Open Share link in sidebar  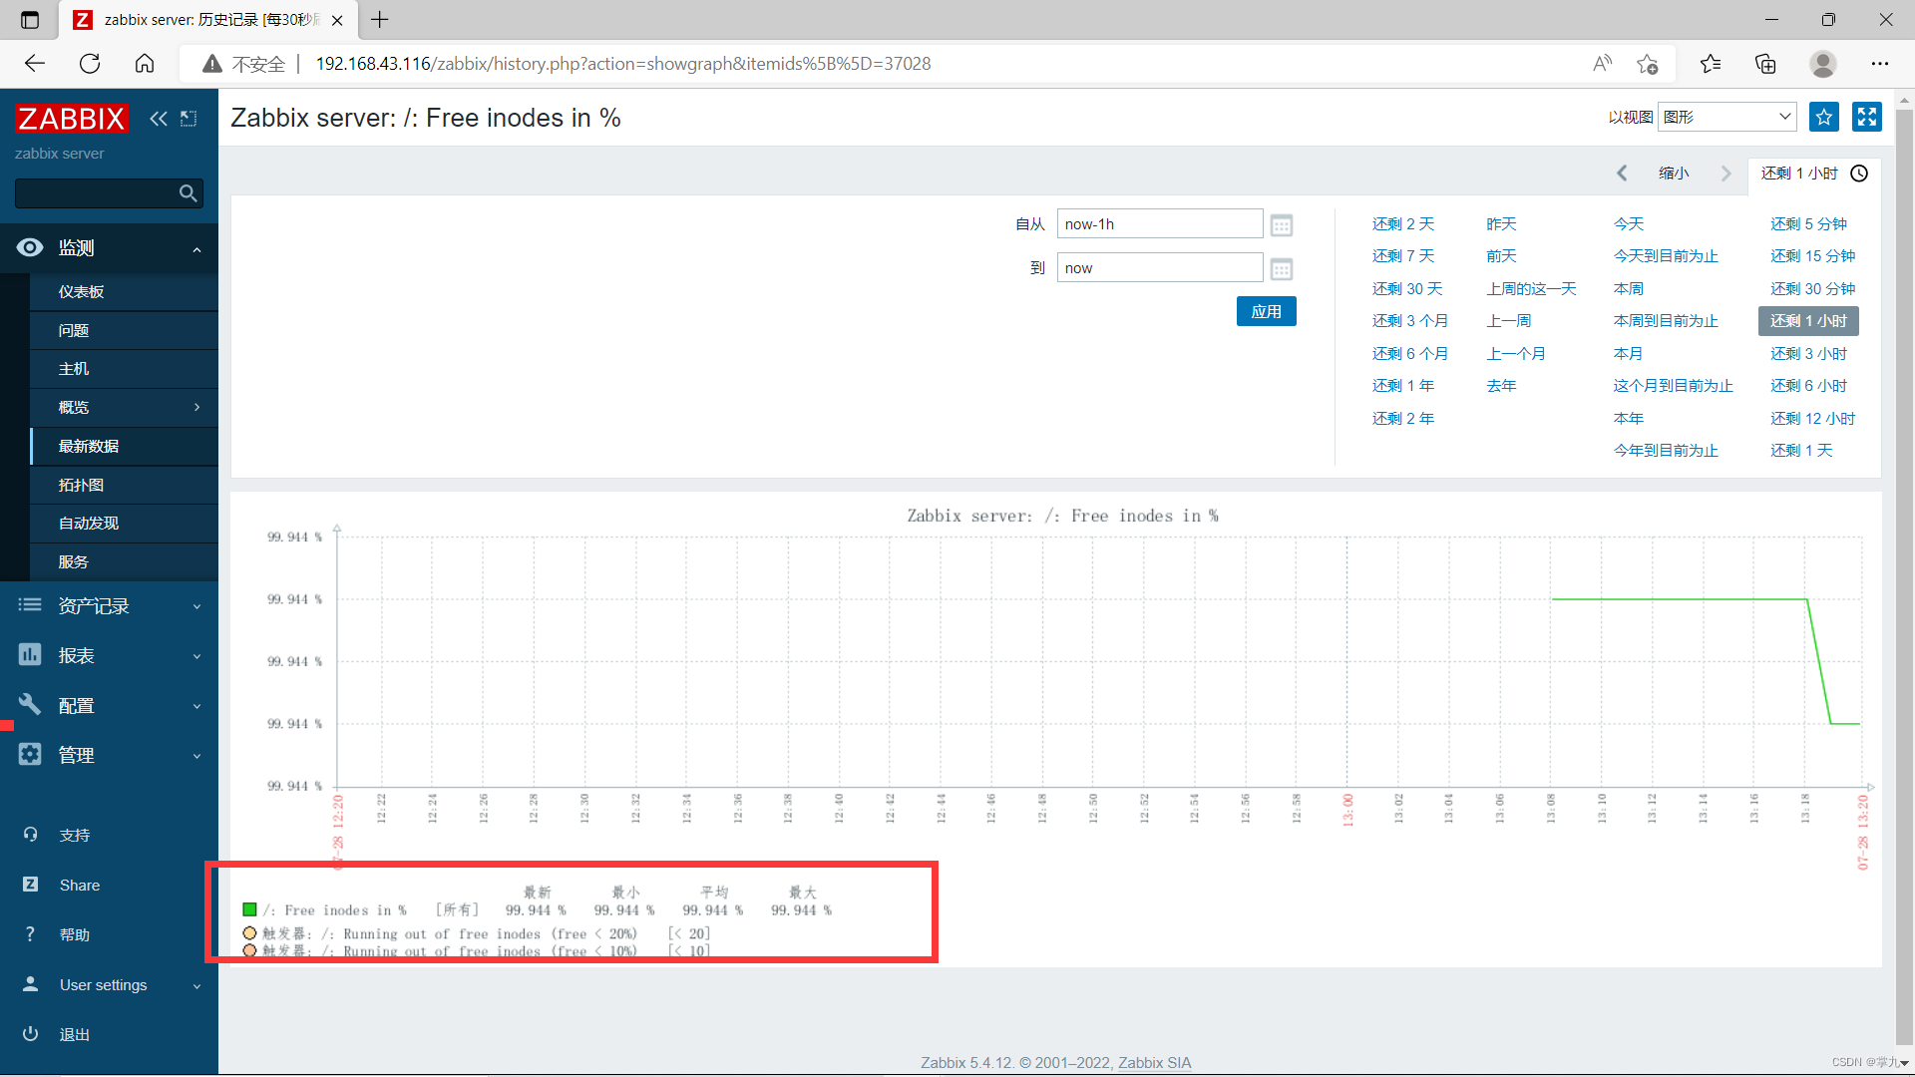coord(79,886)
